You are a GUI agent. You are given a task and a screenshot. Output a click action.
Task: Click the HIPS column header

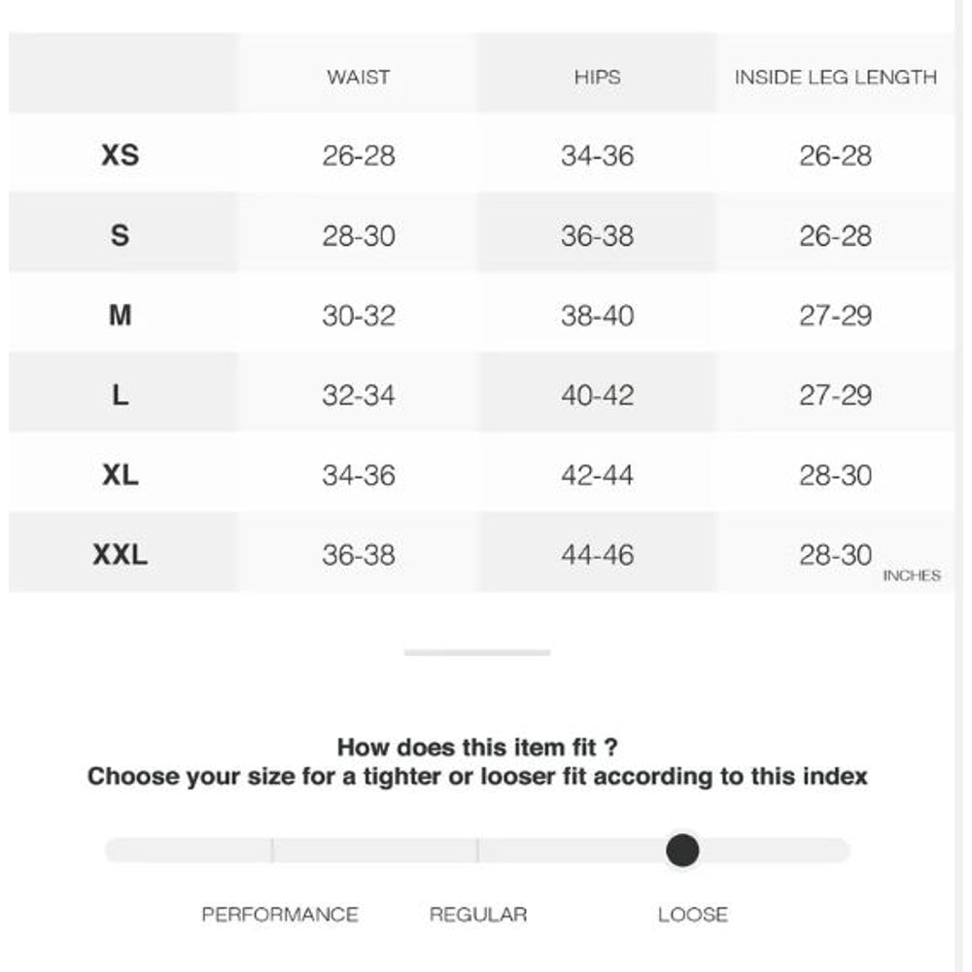pos(597,77)
